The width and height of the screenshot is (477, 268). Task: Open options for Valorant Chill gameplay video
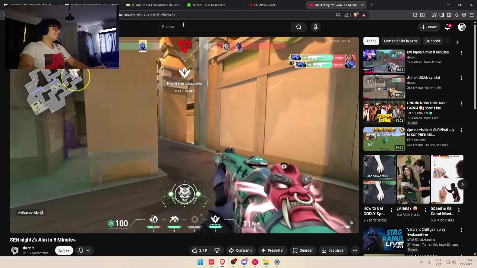[x=461, y=230]
